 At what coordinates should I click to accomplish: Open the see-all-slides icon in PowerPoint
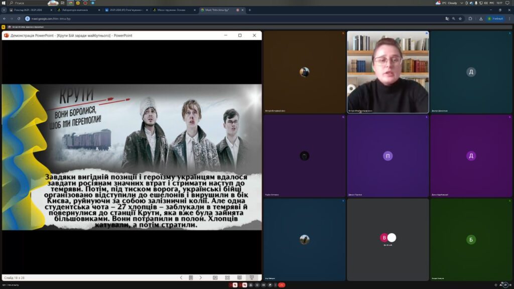191,277
